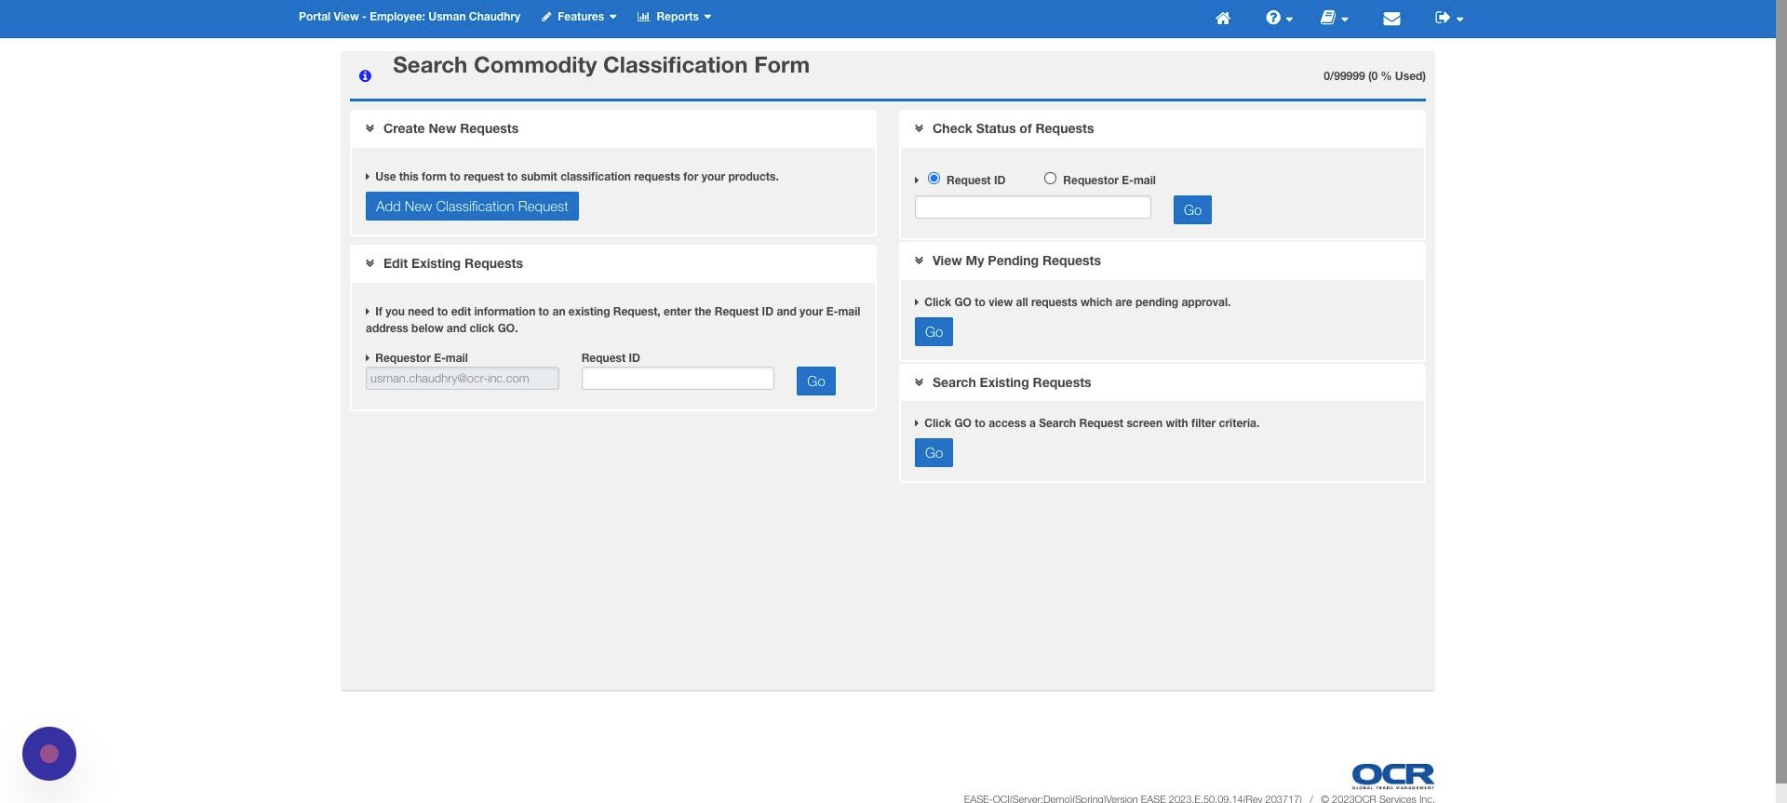Viewport: 1787px width, 803px height.
Task: Select the Request ID radio button
Action: [x=934, y=179]
